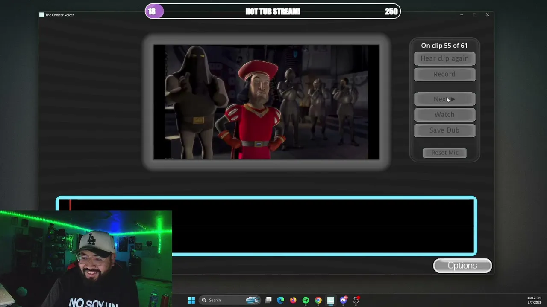Viewport: 547px width, 307px height.
Task: Click the goal total number 250
Action: coord(391,12)
